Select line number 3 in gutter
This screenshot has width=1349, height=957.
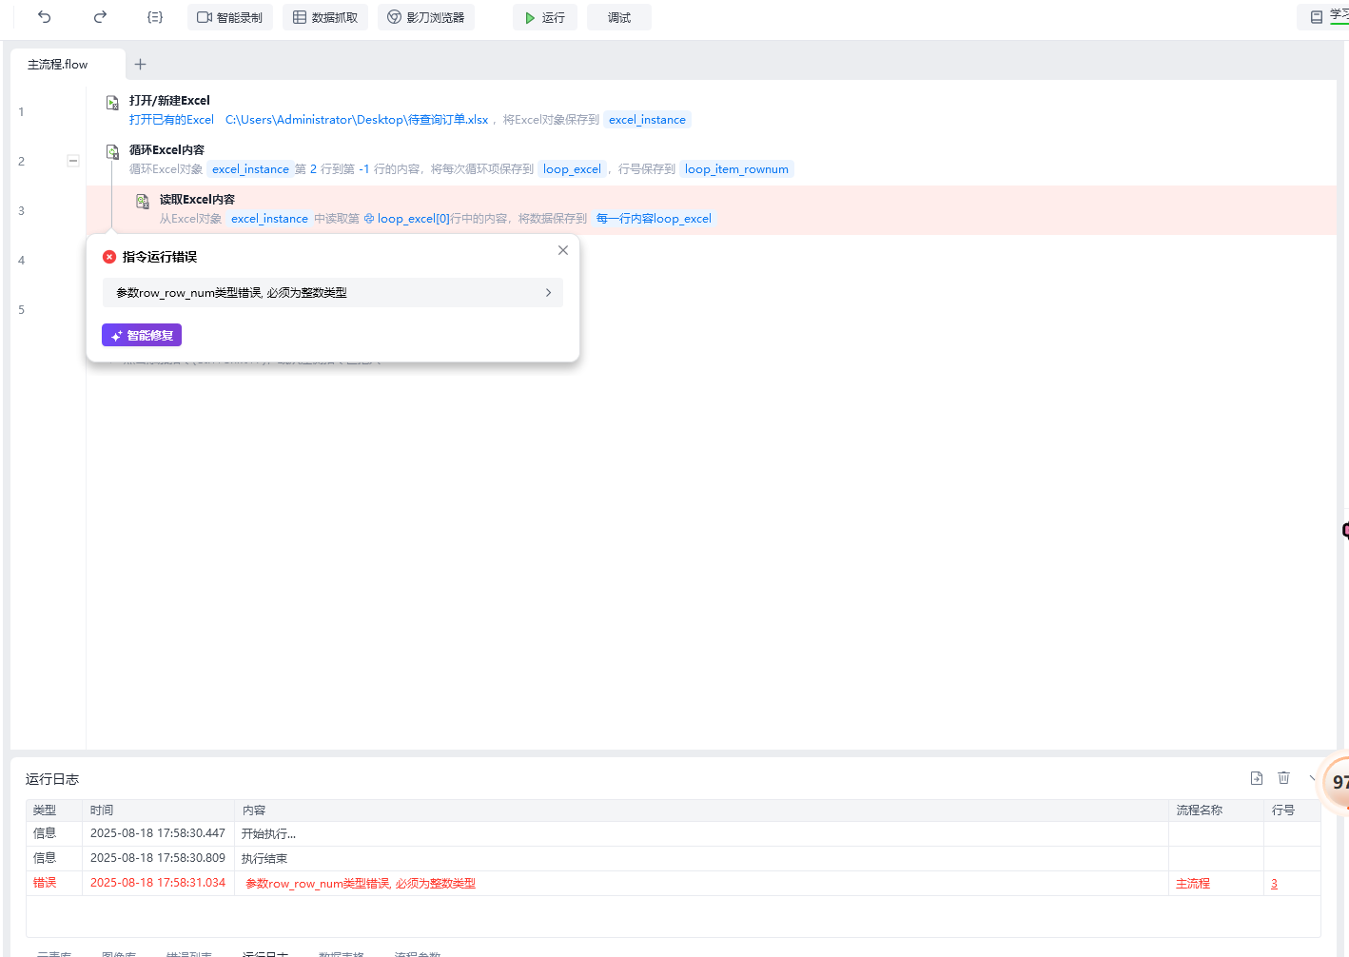[x=21, y=210]
